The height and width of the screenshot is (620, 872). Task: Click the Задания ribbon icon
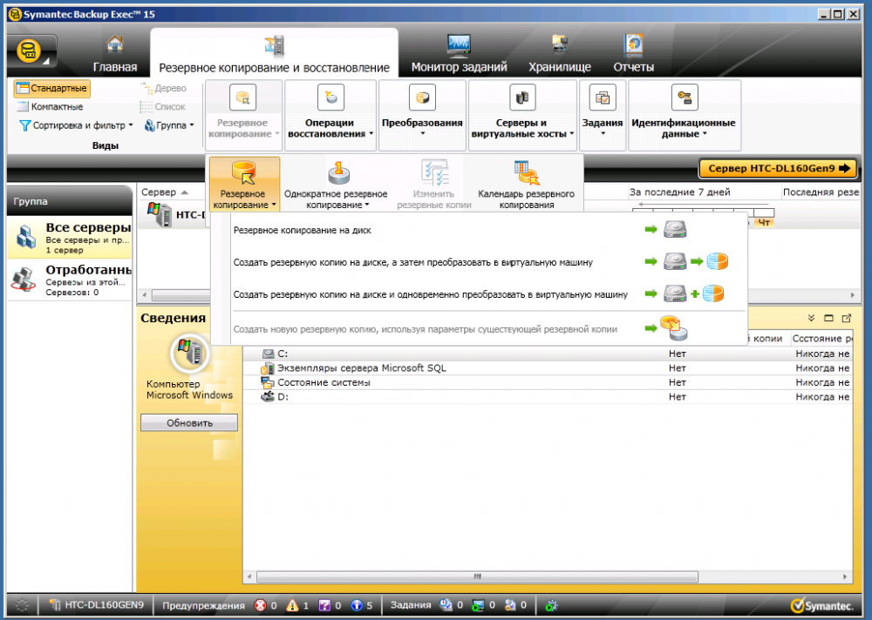click(602, 98)
